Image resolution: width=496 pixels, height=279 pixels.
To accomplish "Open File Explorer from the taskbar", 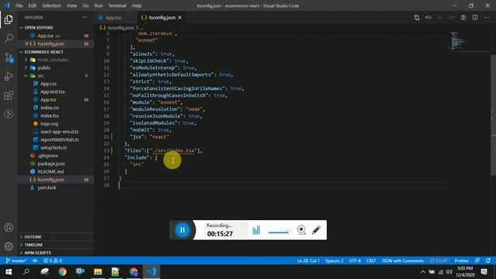I will 98,272.
